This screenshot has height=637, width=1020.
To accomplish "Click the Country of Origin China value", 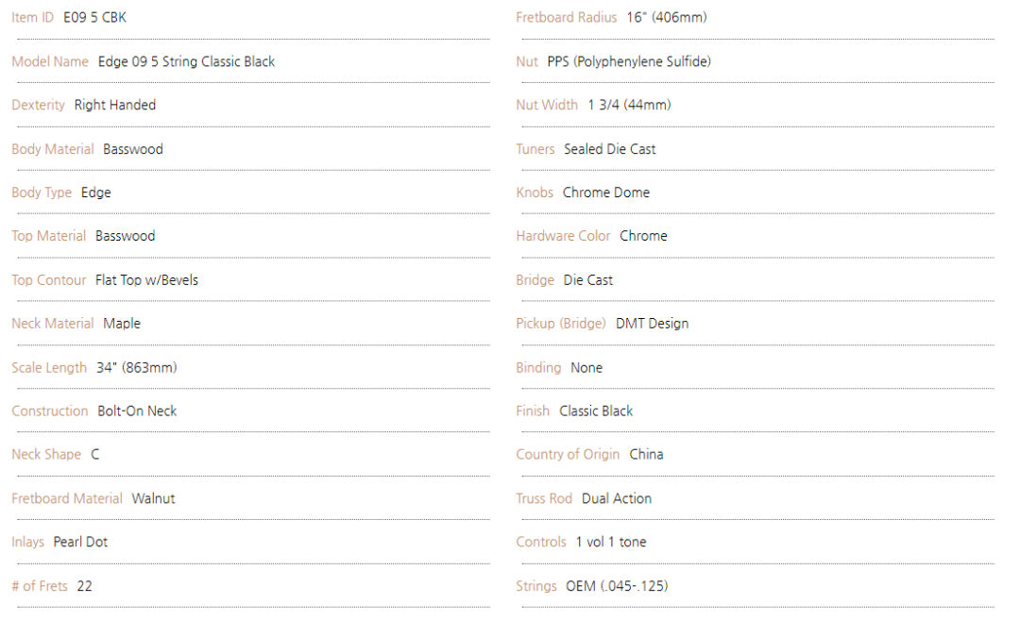I will click(x=647, y=454).
